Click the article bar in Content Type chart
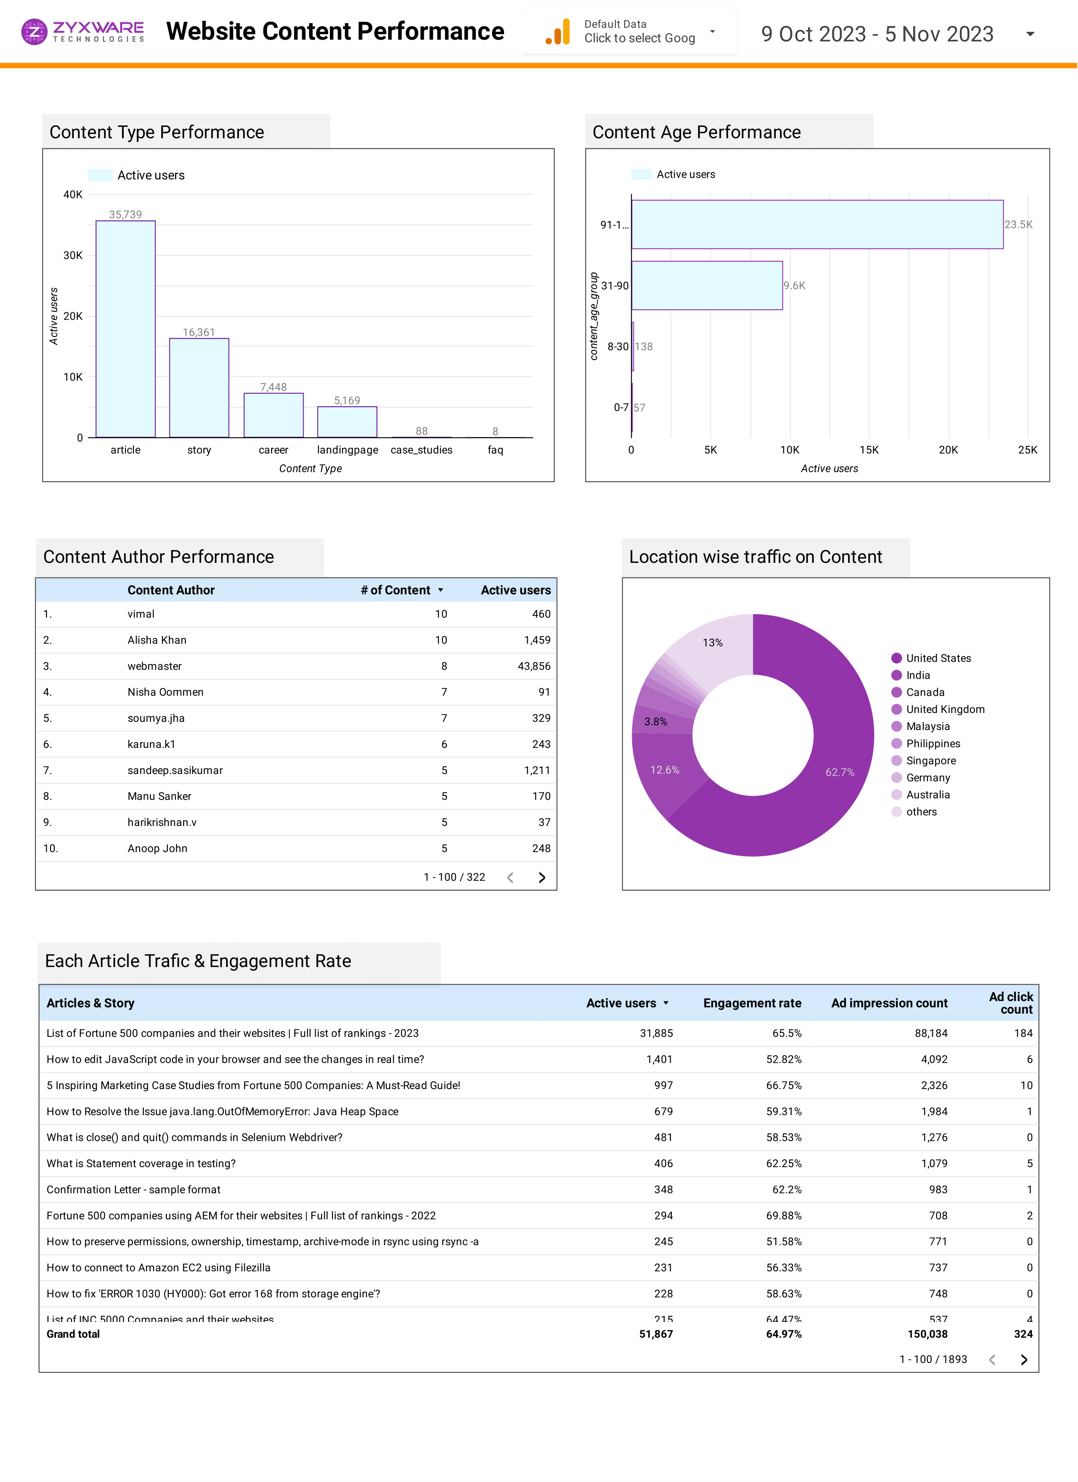Image resolution: width=1078 pixels, height=1482 pixels. coord(125,327)
